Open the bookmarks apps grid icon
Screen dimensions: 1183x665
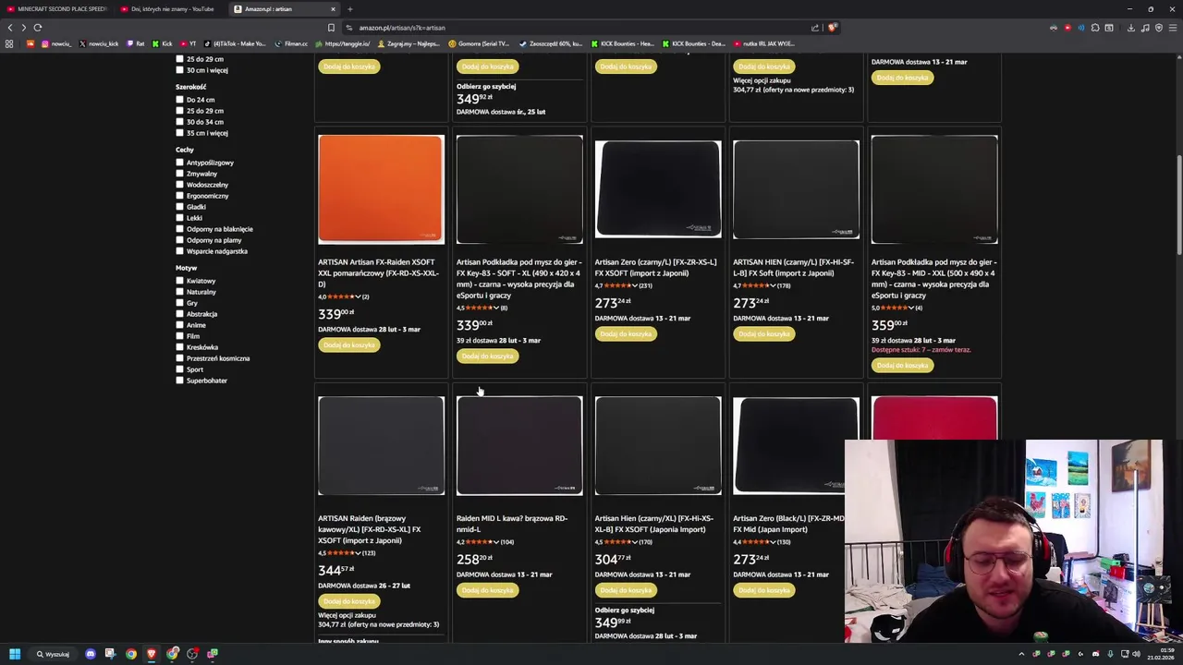click(9, 43)
